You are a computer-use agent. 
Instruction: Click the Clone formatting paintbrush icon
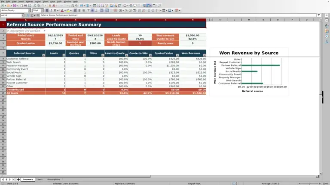pos(50,6)
